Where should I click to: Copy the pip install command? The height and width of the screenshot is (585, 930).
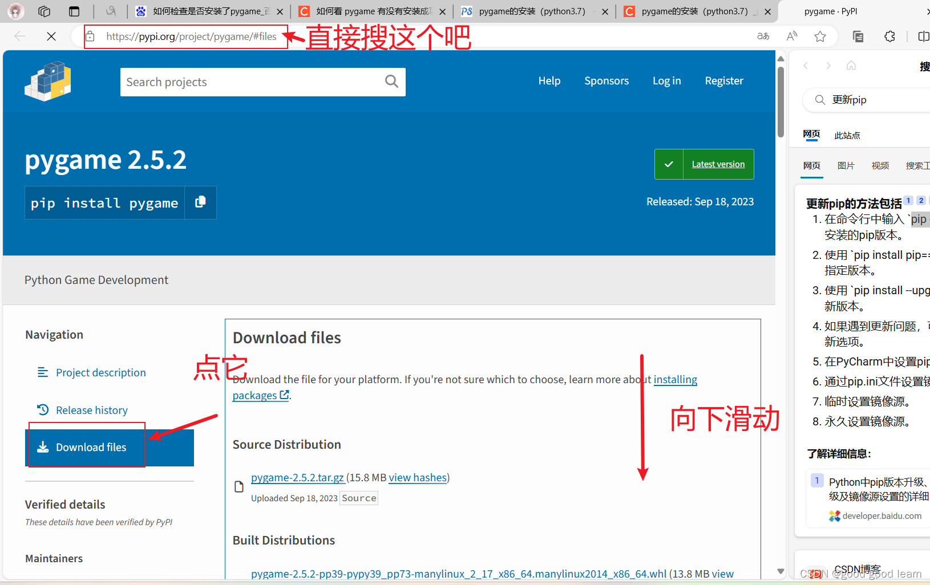(200, 202)
